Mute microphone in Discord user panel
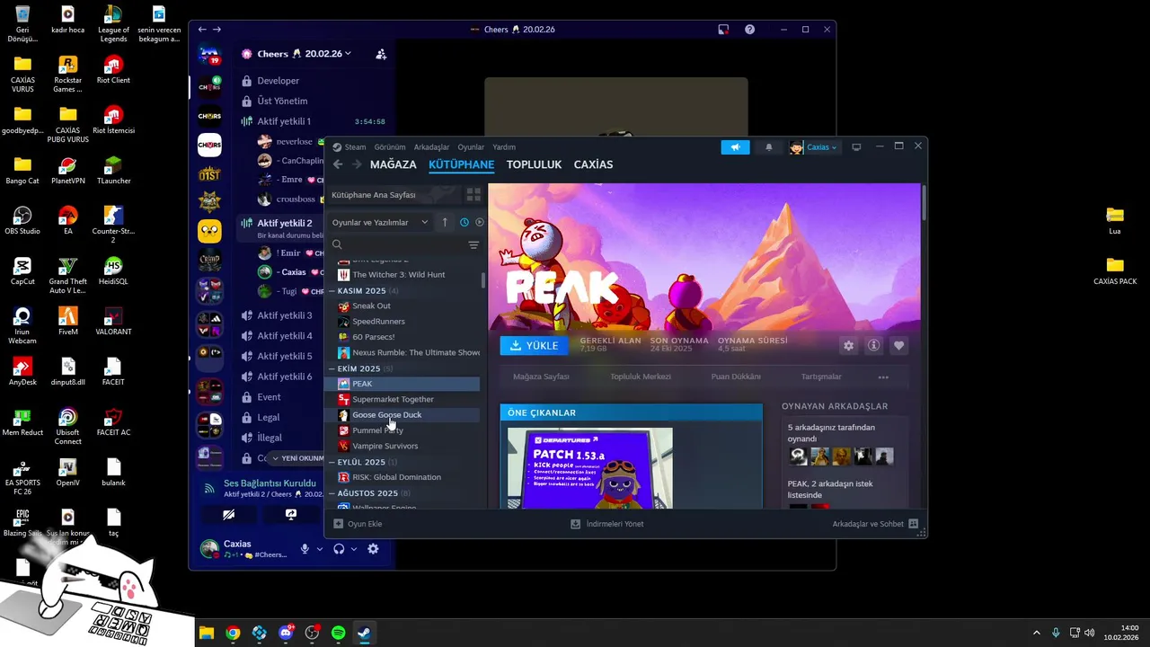Viewport: 1150px width, 647px height. tap(305, 549)
